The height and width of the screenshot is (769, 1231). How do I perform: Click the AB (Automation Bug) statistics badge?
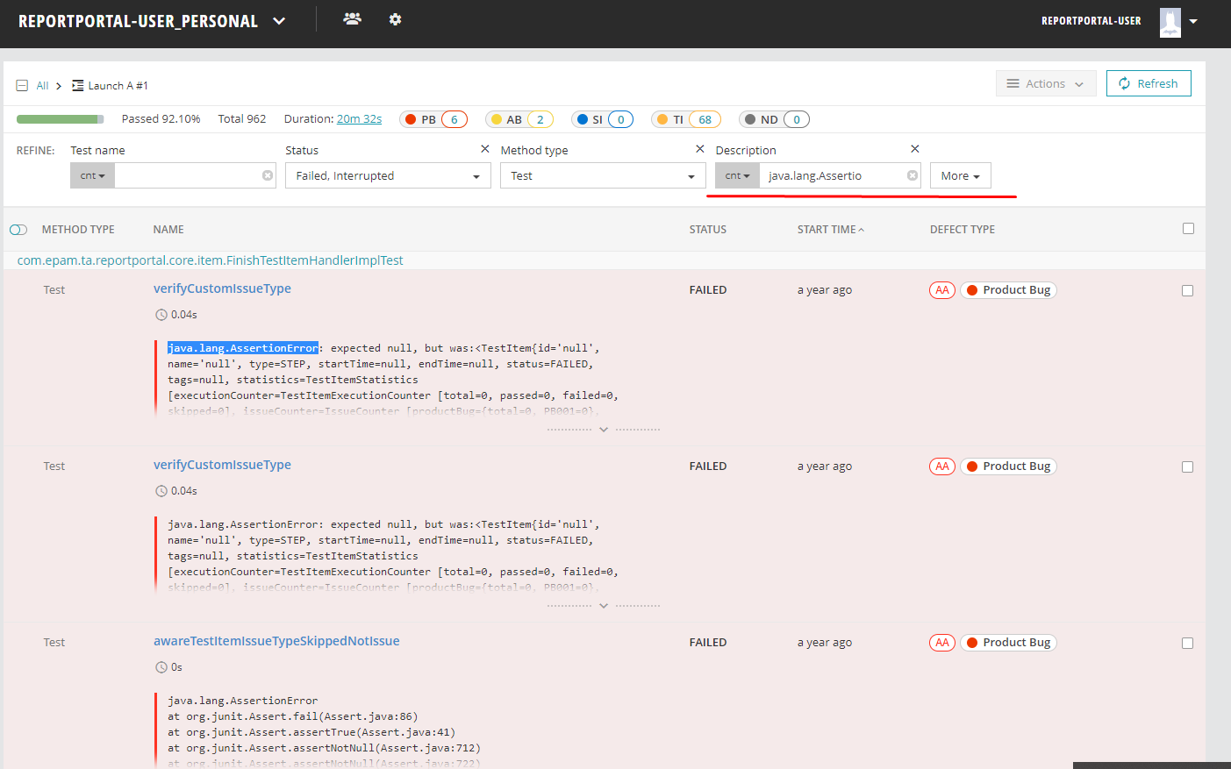point(519,118)
